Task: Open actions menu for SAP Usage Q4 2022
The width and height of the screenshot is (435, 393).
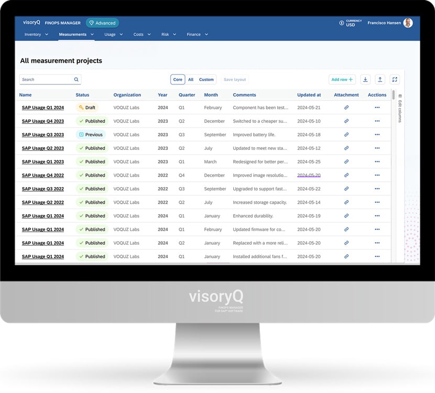Action: 377,176
